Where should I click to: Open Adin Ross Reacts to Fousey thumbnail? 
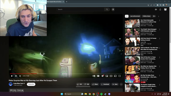133,42
